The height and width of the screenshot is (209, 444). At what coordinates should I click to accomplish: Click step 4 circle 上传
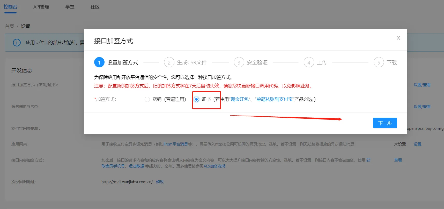click(x=309, y=62)
